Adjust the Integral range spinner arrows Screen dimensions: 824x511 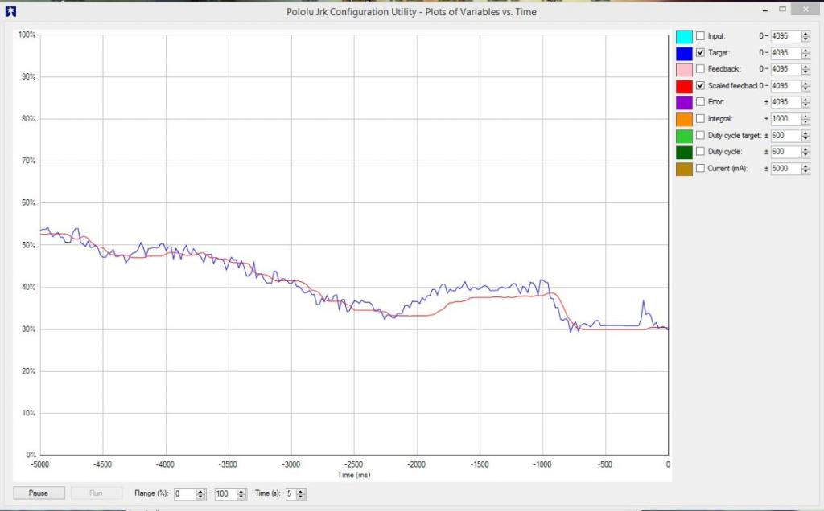click(805, 119)
